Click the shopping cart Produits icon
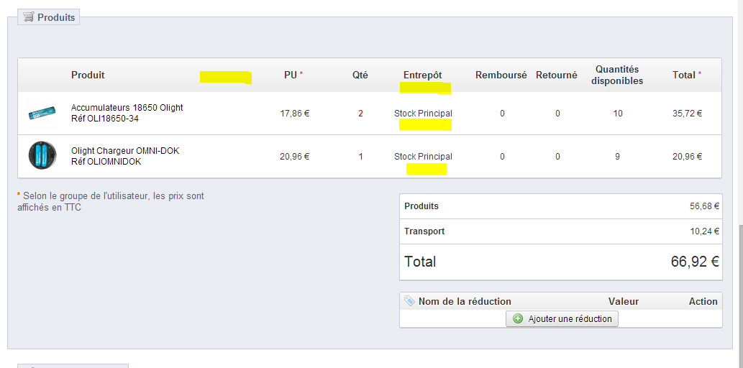The height and width of the screenshot is (368, 743). [29, 17]
